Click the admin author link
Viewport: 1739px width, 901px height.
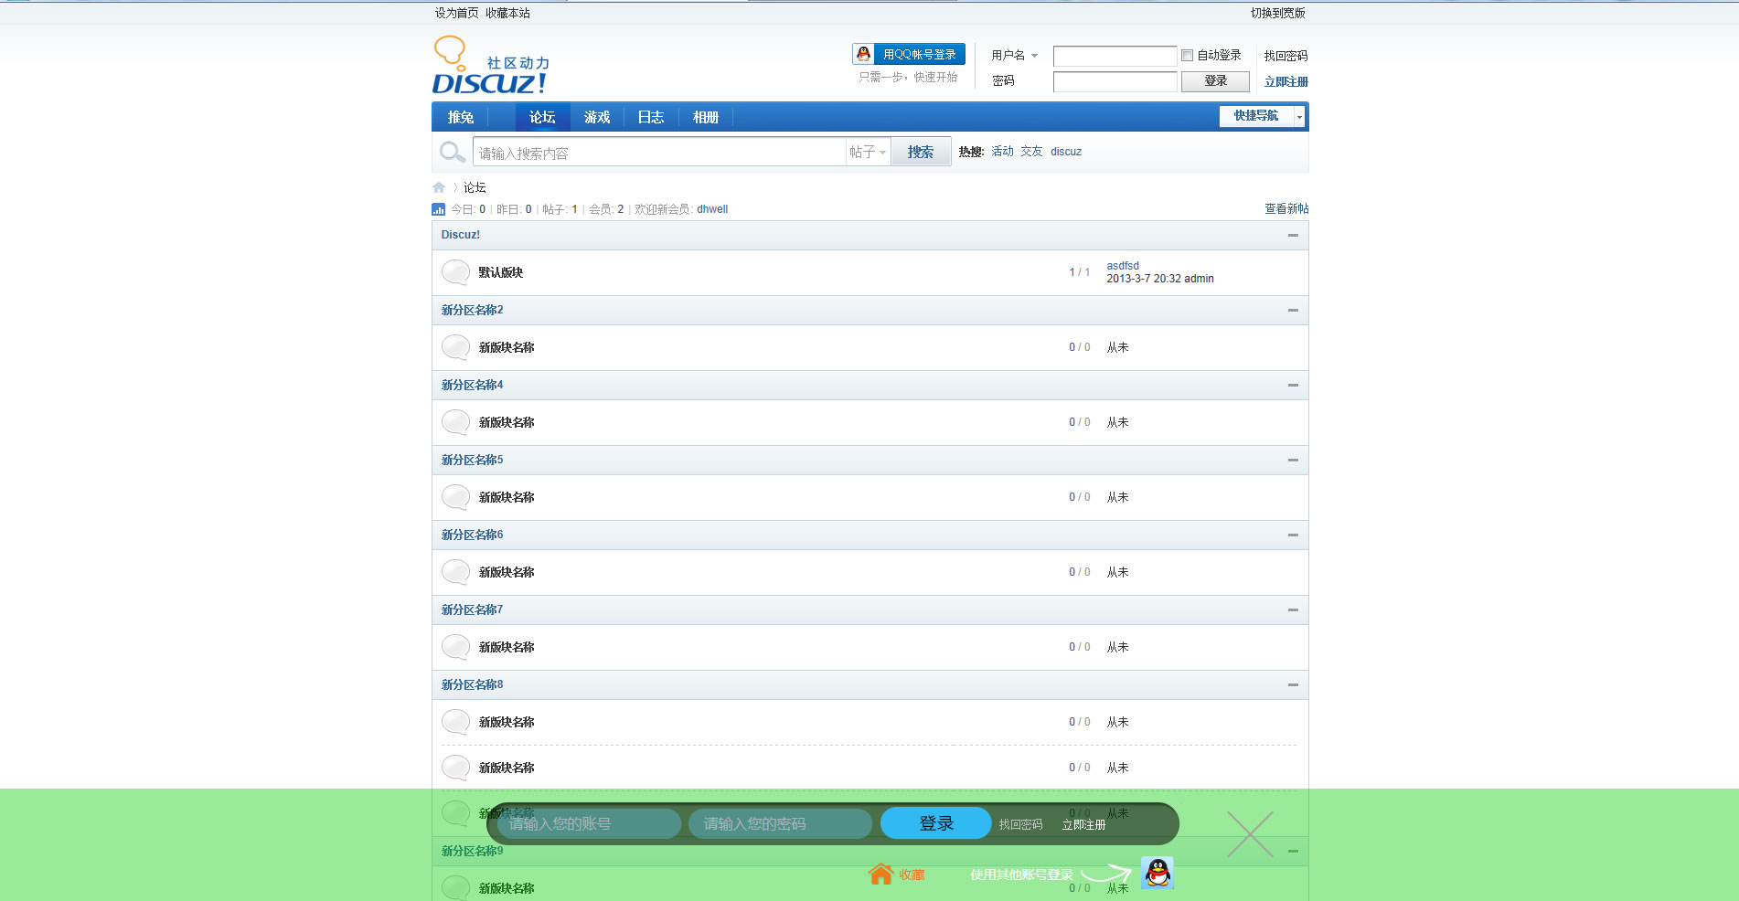1200,279
